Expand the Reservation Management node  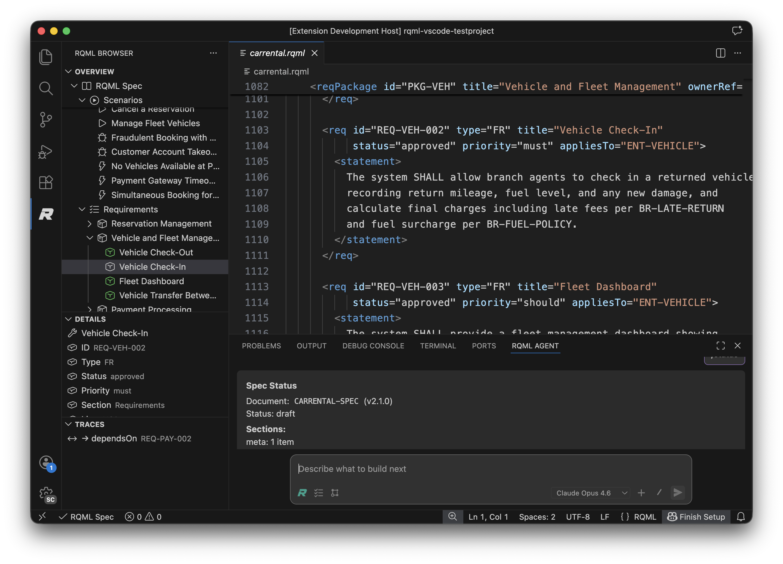[90, 224]
